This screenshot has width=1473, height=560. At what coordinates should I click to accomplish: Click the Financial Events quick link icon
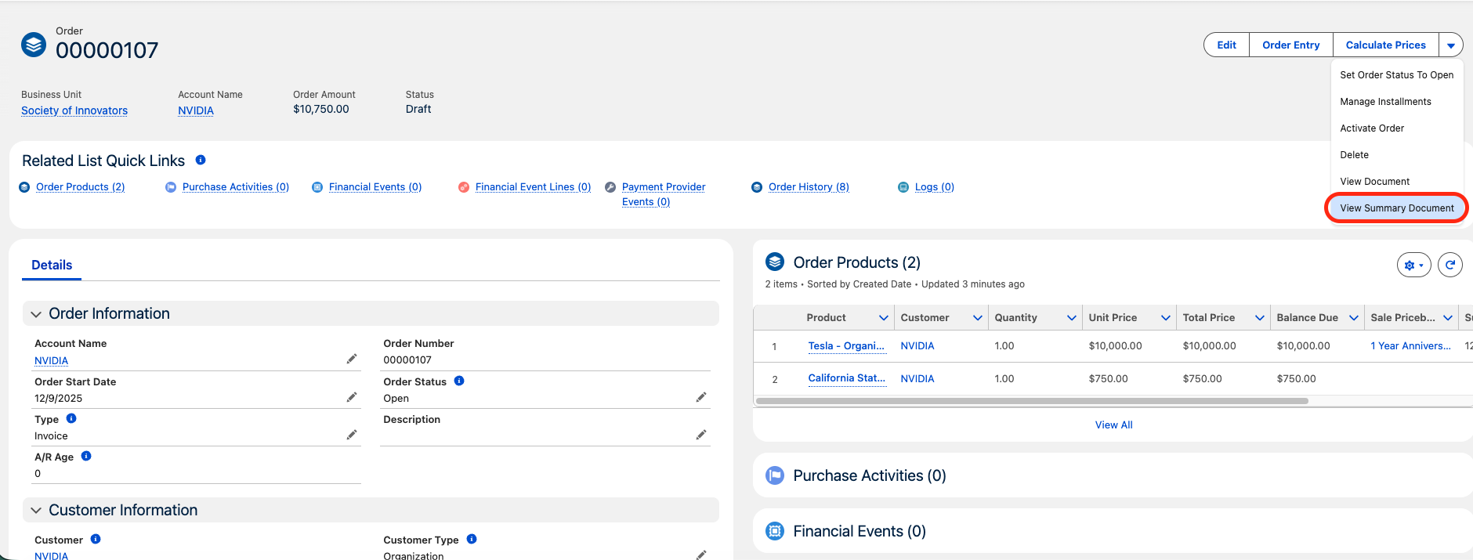[317, 187]
